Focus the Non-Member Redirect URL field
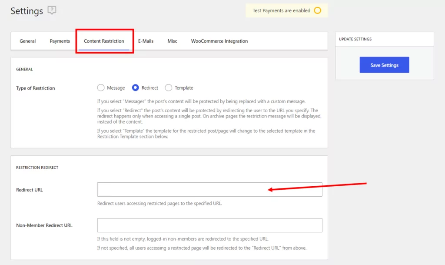The width and height of the screenshot is (445, 265). click(x=210, y=225)
